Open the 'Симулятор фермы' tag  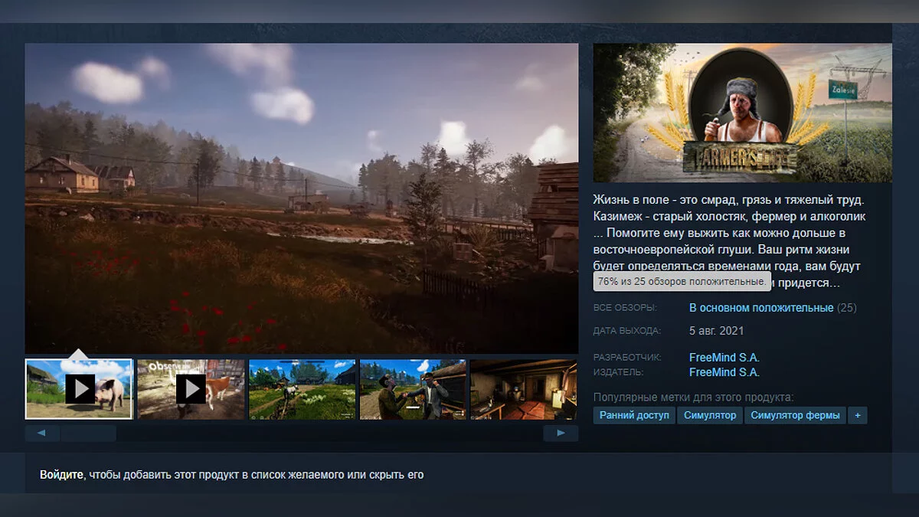pyautogui.click(x=795, y=415)
